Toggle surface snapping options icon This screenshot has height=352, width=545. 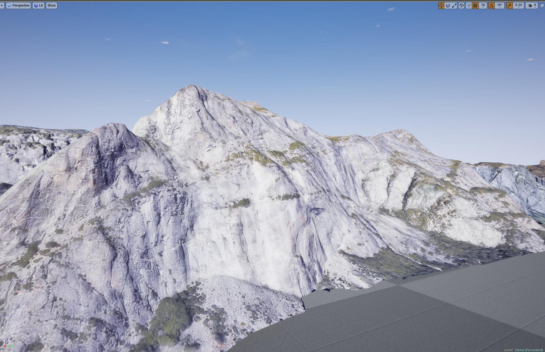[469, 6]
